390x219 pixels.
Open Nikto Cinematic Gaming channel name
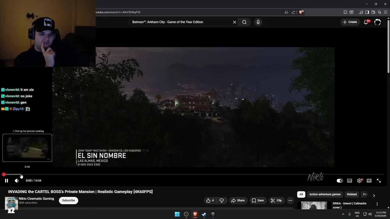point(36,199)
